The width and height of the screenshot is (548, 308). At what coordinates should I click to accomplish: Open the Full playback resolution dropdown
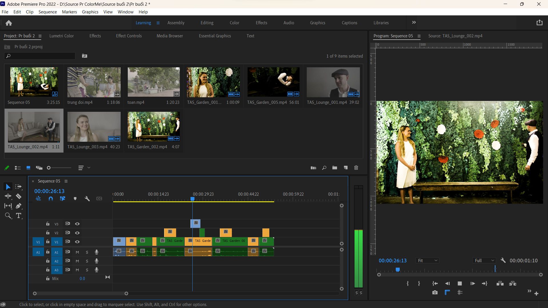(484, 260)
